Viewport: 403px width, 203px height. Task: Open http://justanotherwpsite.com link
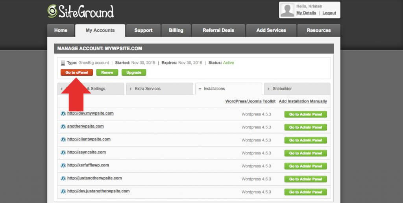coord(94,178)
